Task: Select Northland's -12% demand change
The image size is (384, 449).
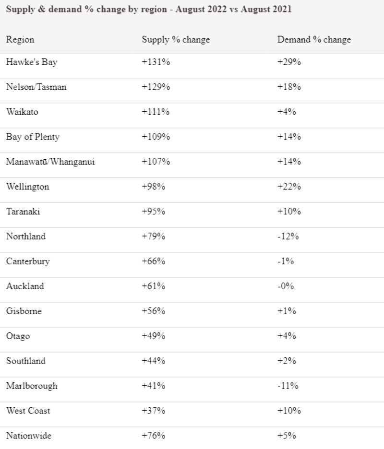Action: coord(288,236)
